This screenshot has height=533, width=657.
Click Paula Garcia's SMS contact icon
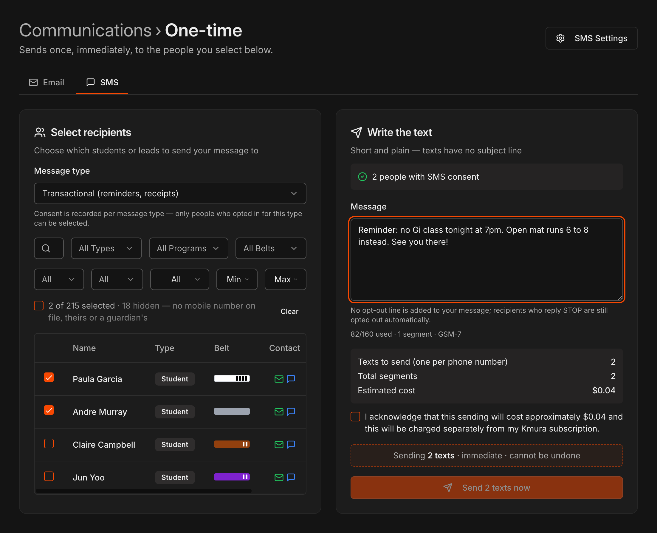pos(291,379)
